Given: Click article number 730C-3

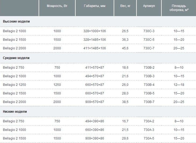Looking at the screenshot, I should tap(149, 31).
